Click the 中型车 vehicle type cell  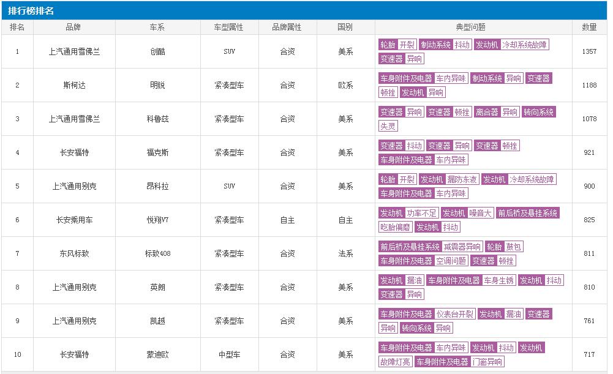coord(230,354)
